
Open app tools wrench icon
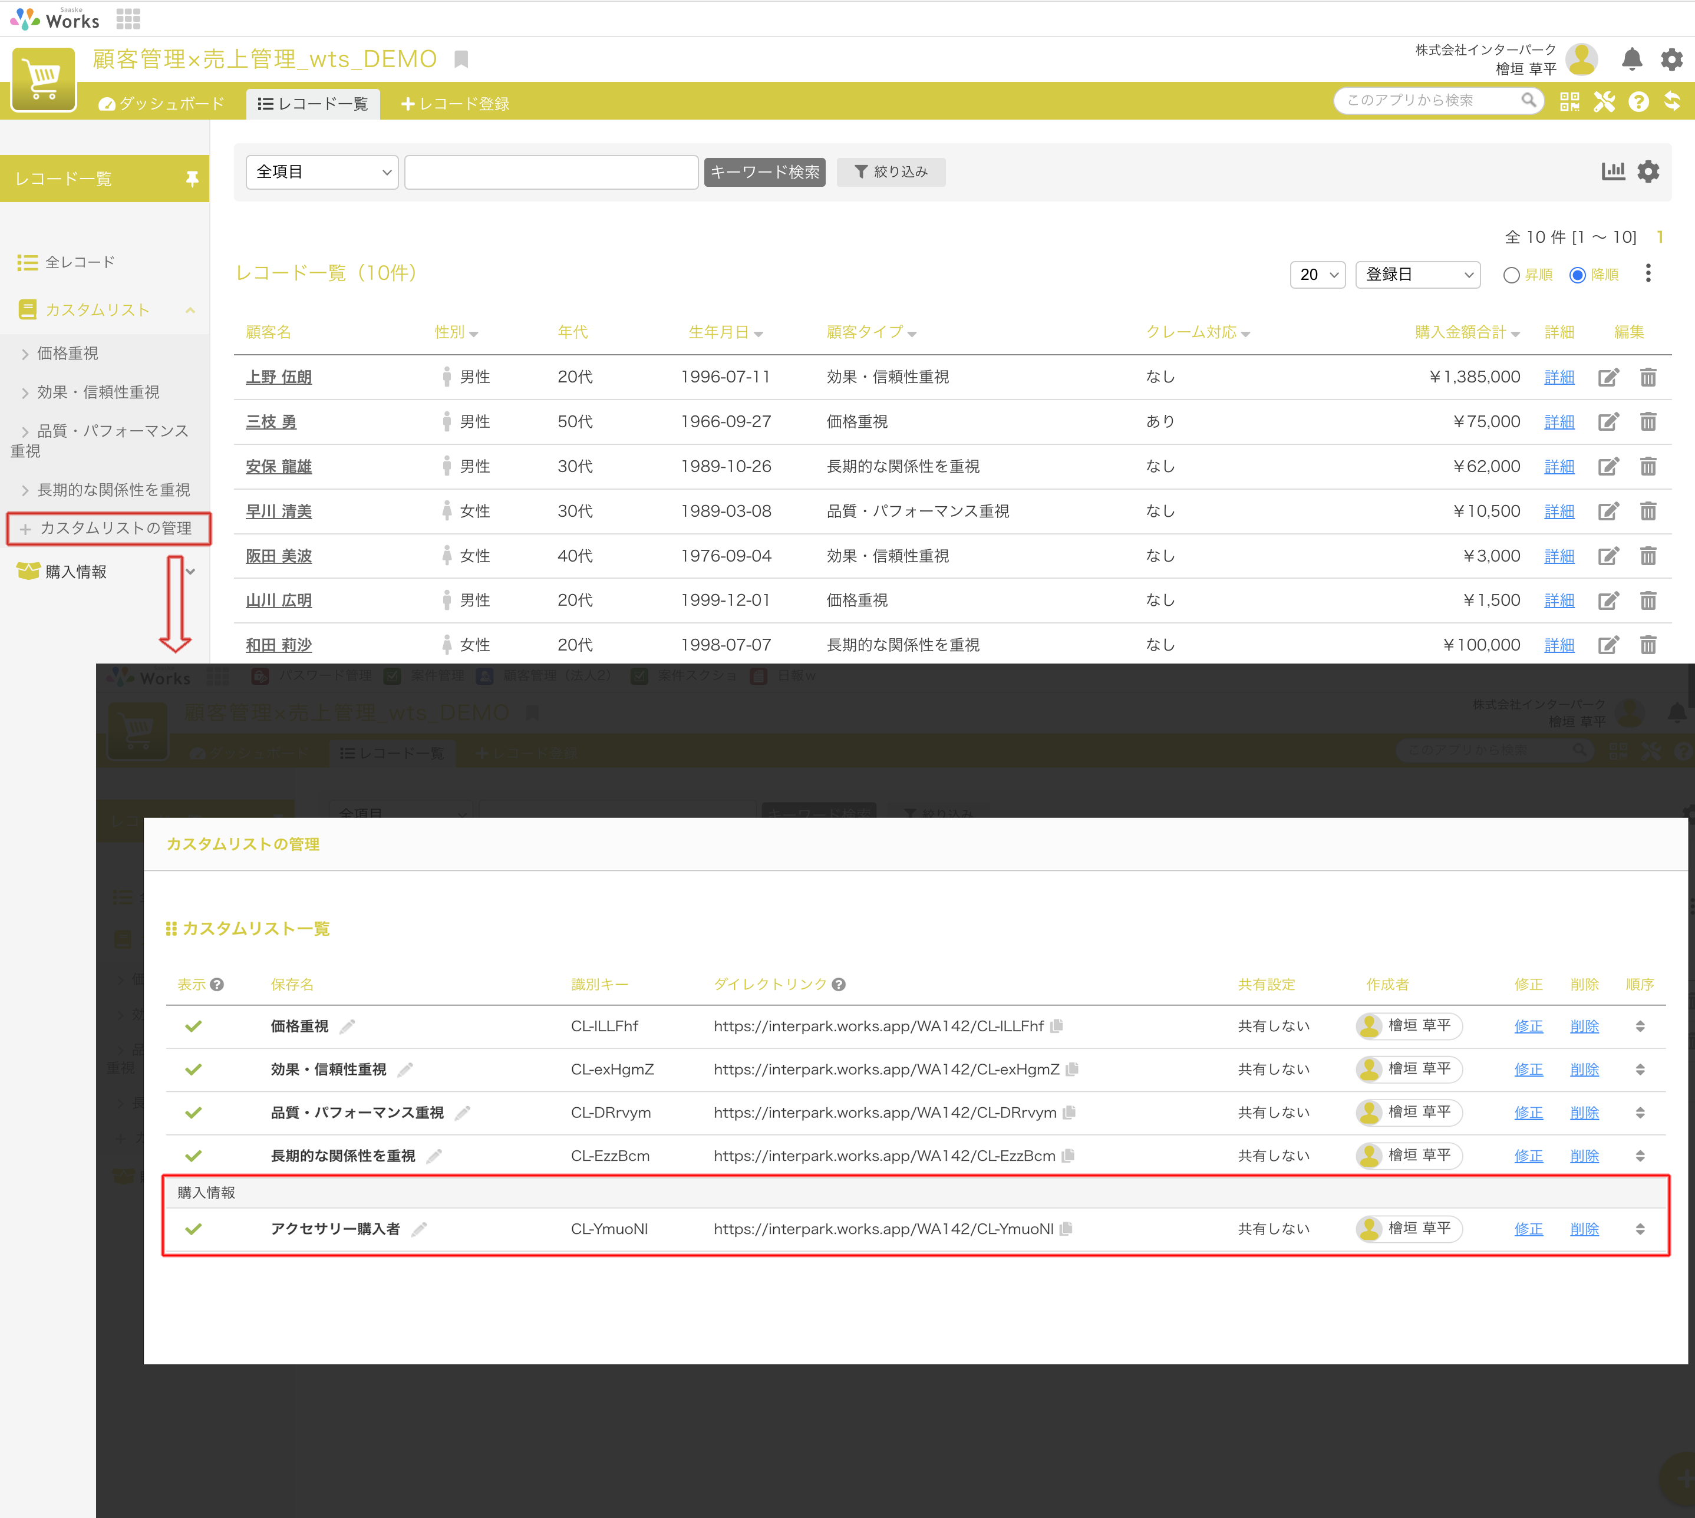(x=1604, y=102)
